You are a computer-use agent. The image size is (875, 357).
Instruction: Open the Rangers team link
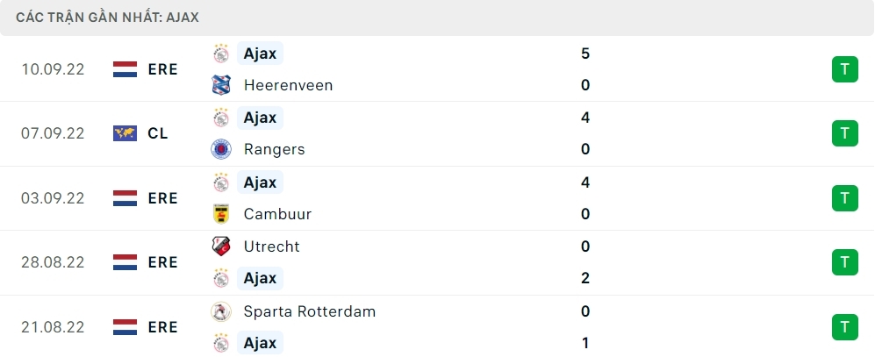tap(275, 149)
